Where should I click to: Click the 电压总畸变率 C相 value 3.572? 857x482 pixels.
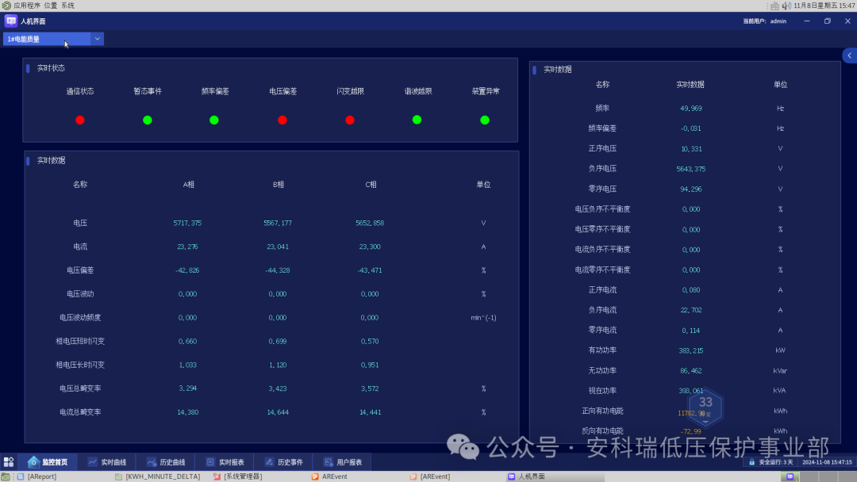[370, 388]
